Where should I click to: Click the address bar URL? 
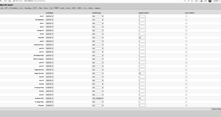click(x=35, y=1)
